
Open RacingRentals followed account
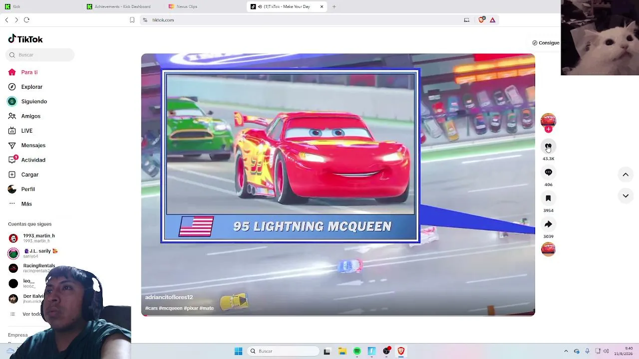[x=32, y=268]
